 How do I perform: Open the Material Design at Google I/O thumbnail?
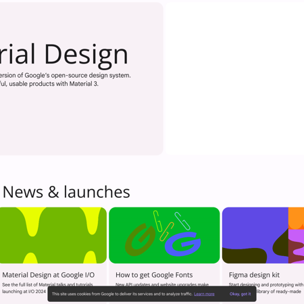53,235
